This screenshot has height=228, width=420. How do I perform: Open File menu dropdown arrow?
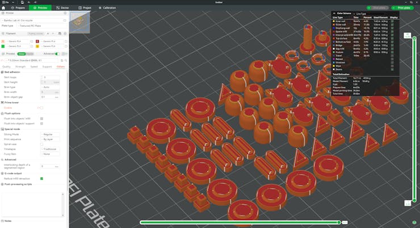12,2
